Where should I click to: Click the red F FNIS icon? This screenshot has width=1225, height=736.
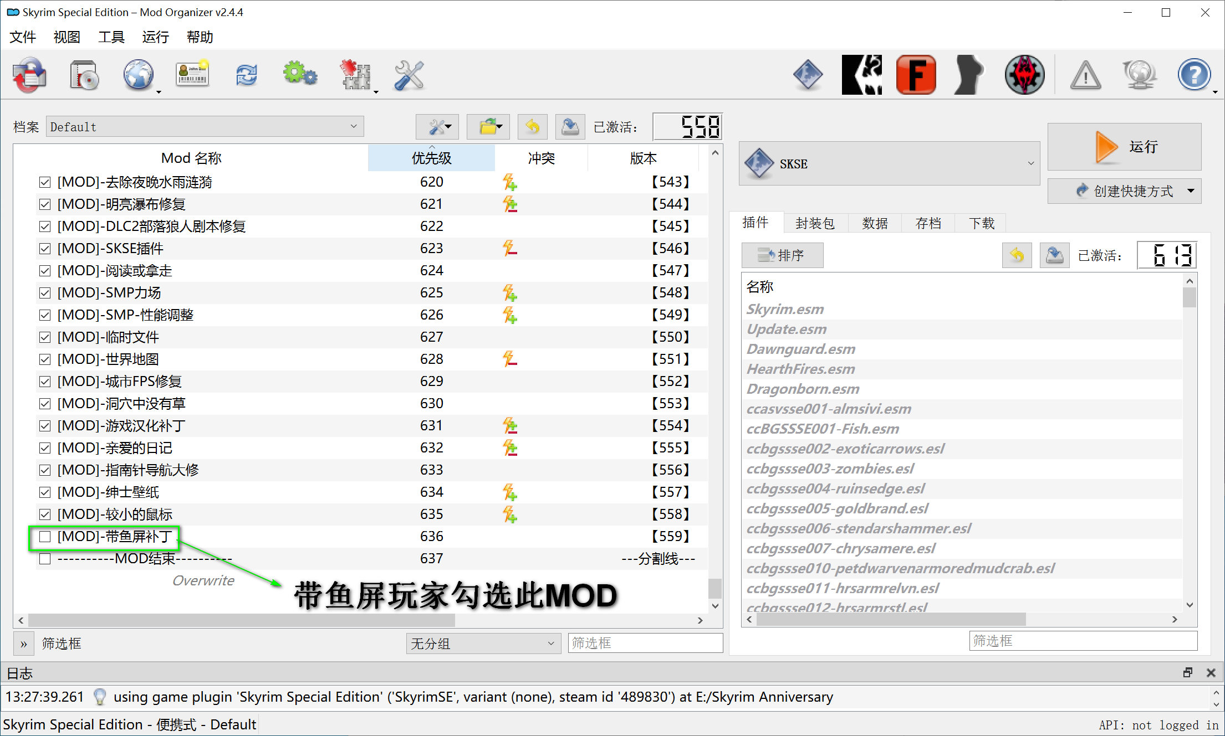click(916, 75)
